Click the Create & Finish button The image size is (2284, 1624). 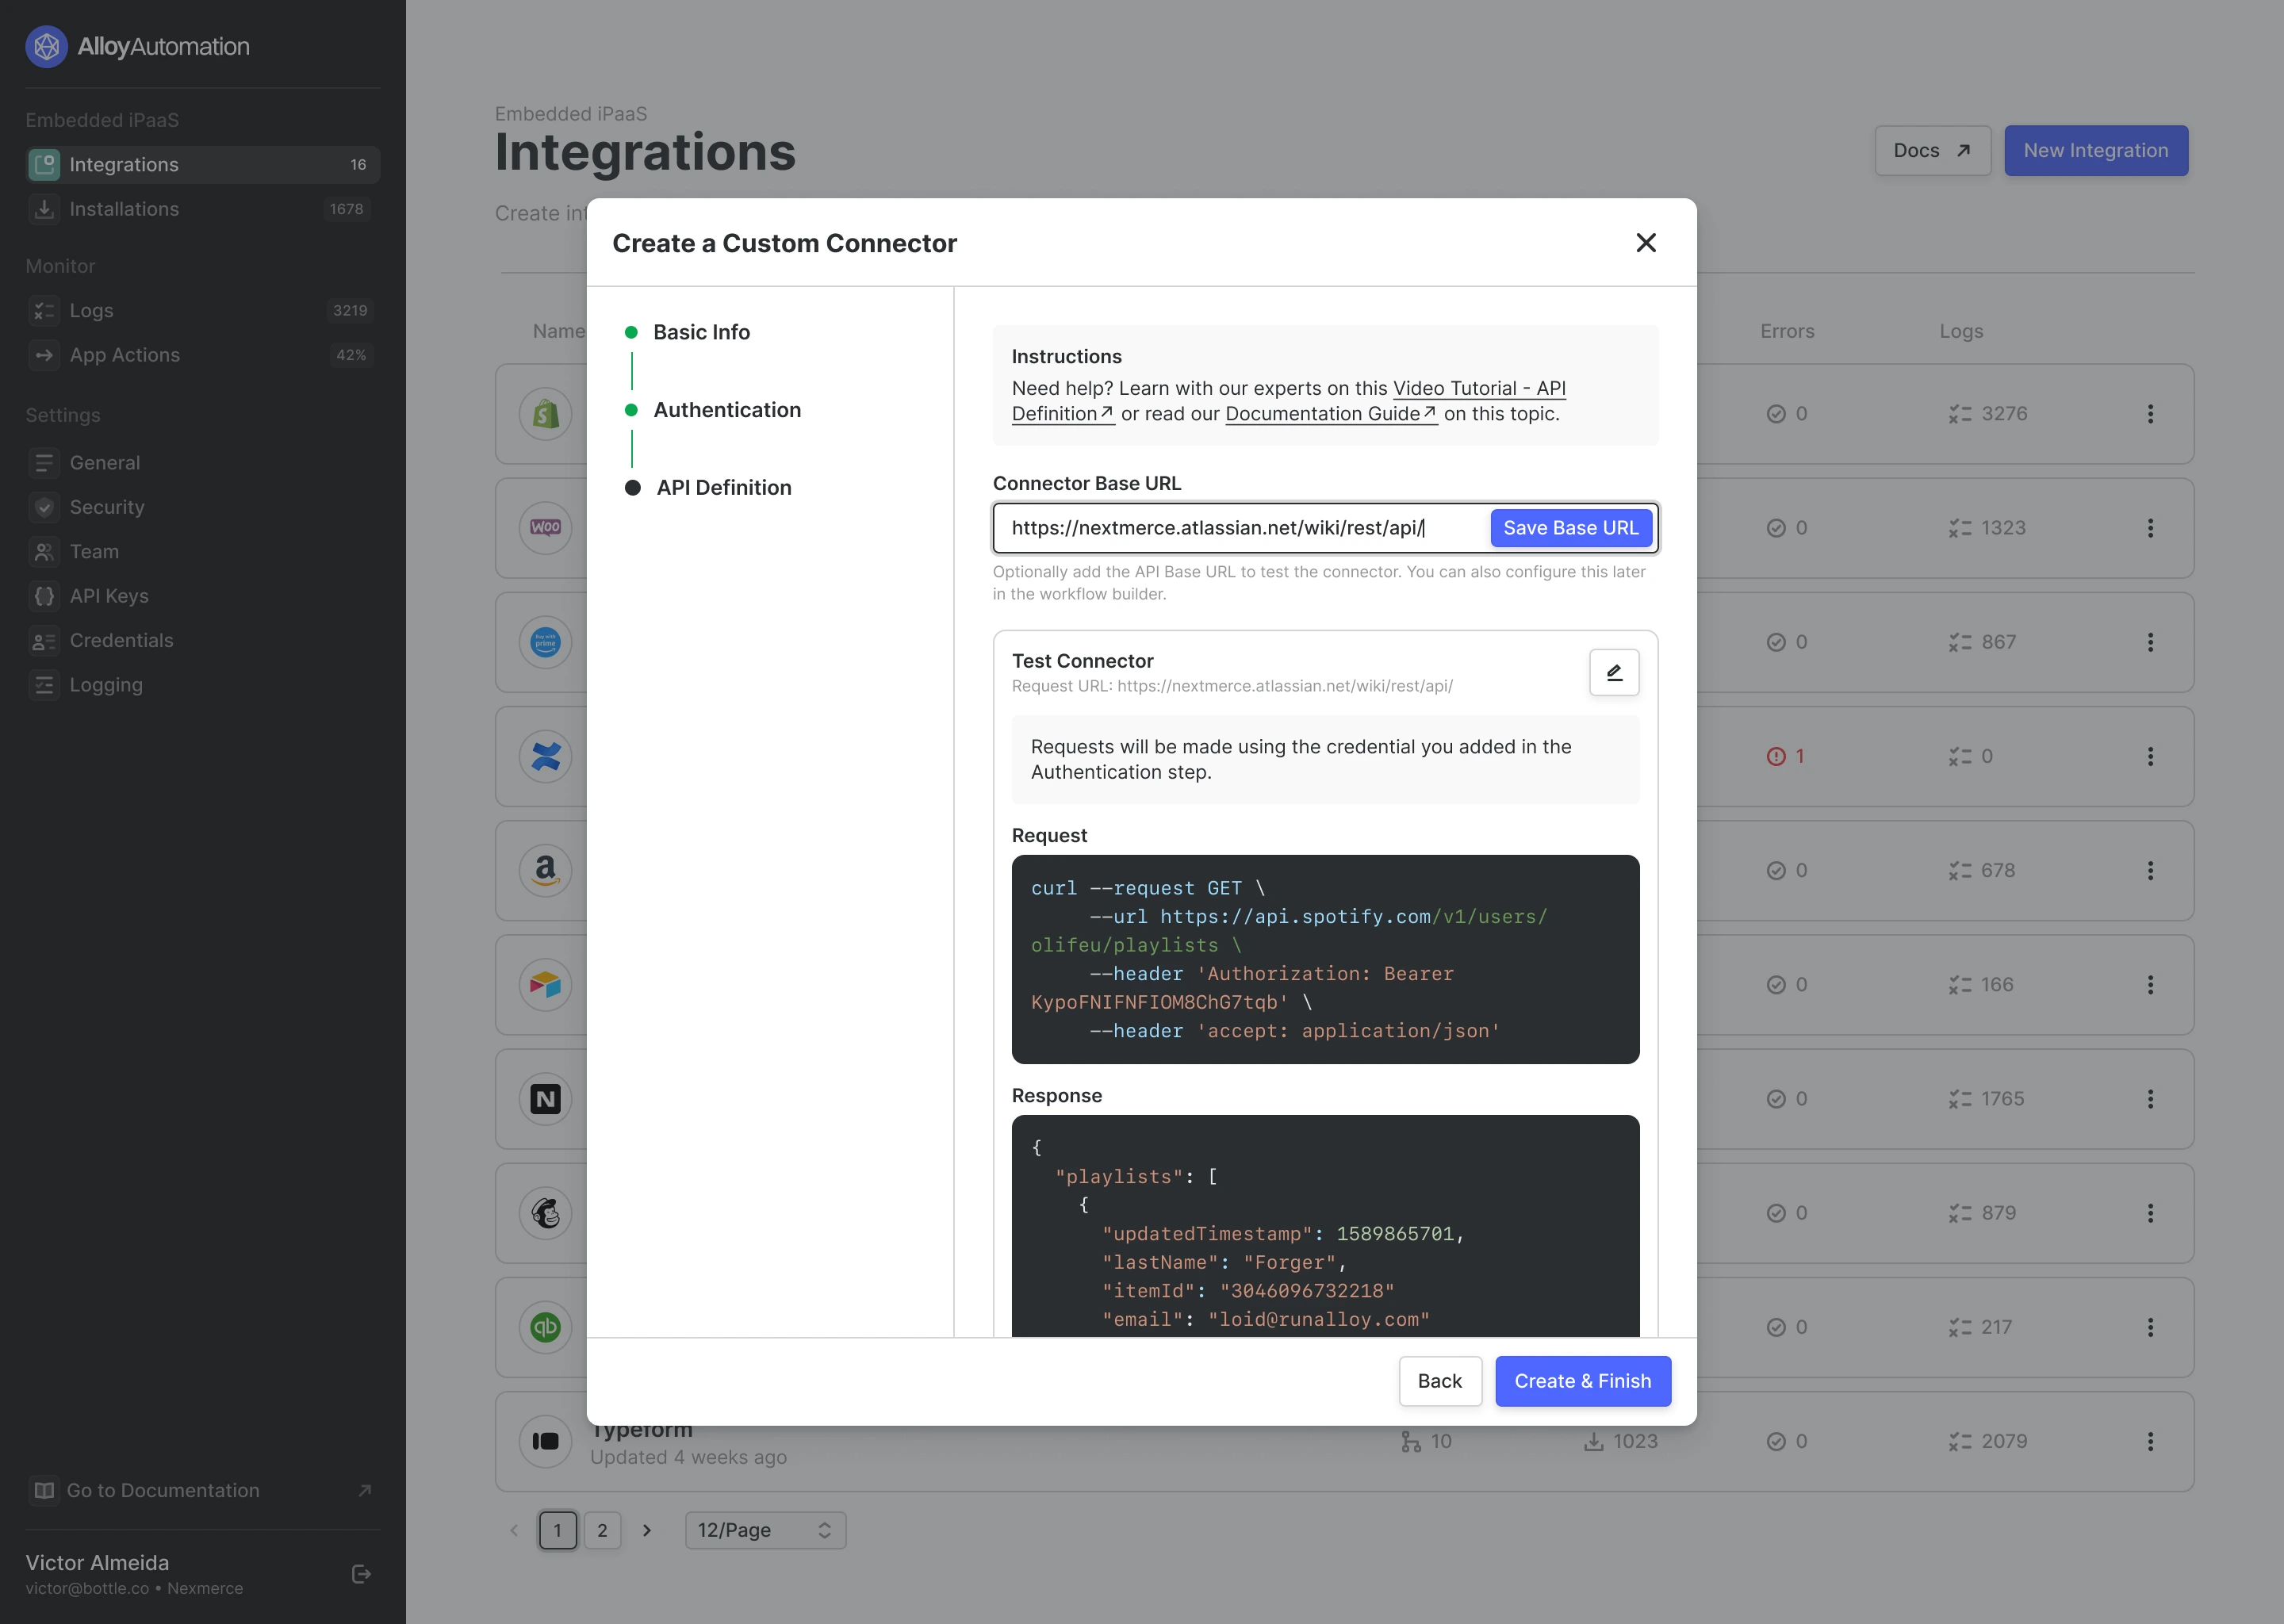(1582, 1381)
